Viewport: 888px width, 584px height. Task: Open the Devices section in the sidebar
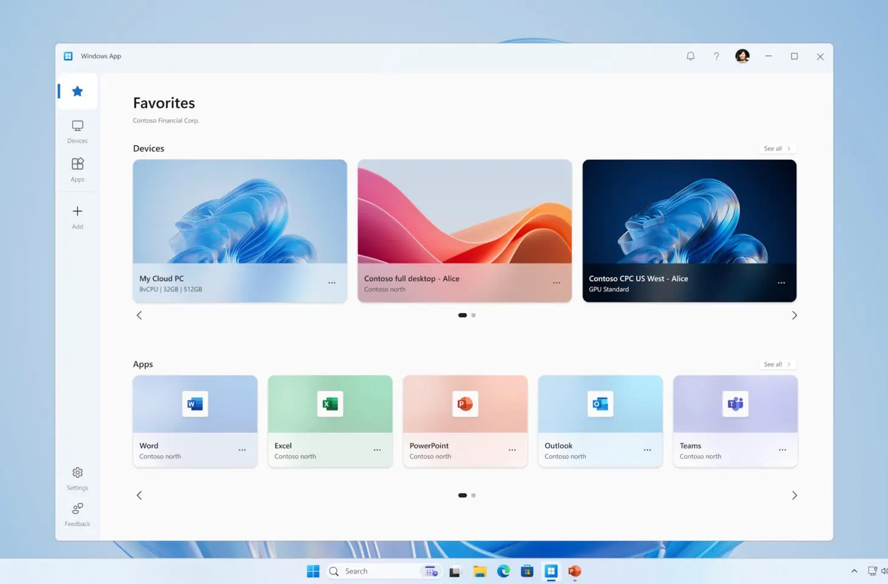pyautogui.click(x=77, y=131)
